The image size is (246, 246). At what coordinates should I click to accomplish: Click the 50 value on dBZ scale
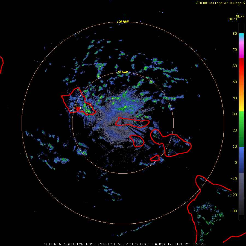(x=235, y=82)
